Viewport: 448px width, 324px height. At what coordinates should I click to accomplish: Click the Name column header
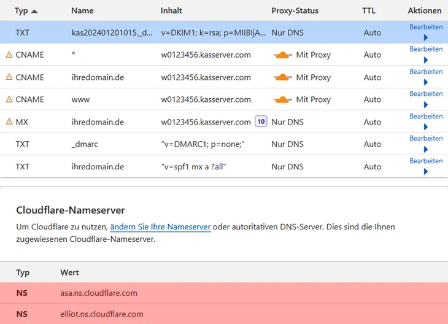click(82, 10)
